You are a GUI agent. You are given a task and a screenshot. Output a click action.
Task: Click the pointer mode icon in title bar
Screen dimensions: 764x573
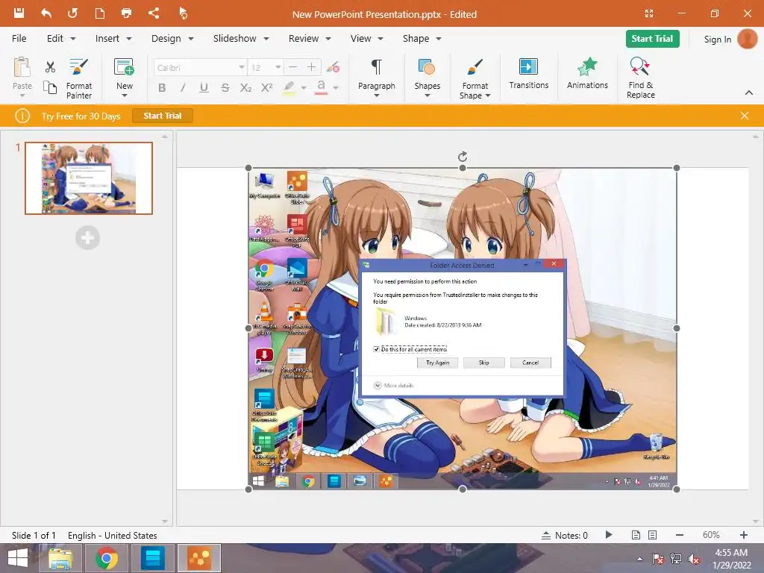point(184,13)
